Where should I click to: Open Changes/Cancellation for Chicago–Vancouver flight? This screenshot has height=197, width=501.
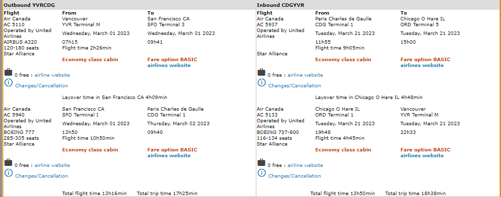[x=295, y=176]
